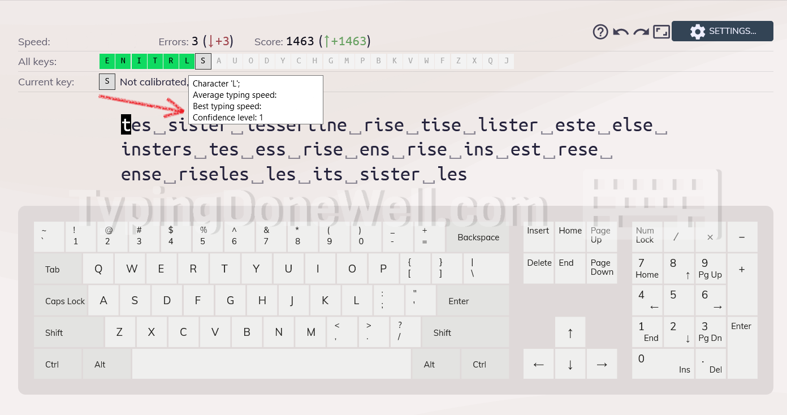The width and height of the screenshot is (787, 415).
Task: Open the Settings button
Action: tap(722, 31)
